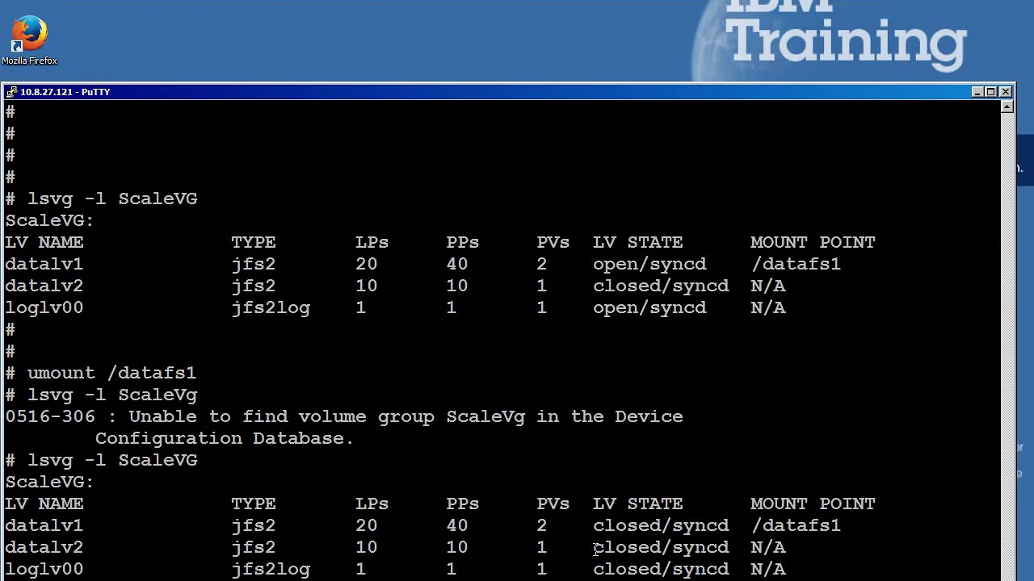Click 'LV NAME' header in the first table
Viewport: 1034px width, 581px height.
click(44, 242)
